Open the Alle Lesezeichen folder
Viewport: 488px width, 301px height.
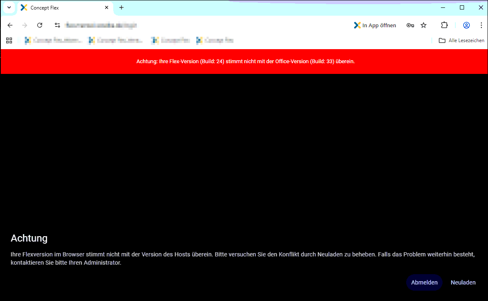461,40
